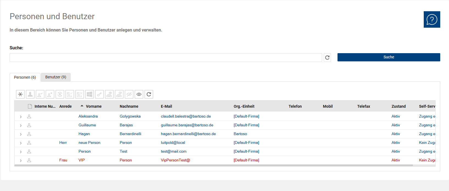Click person icon in Hagan row

[29, 134]
